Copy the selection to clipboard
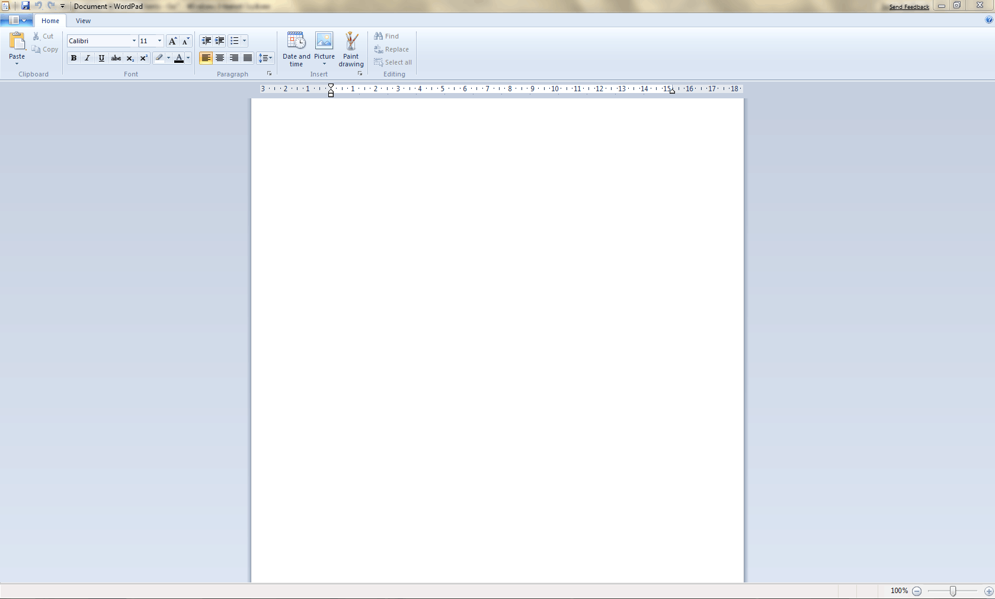 pyautogui.click(x=45, y=49)
